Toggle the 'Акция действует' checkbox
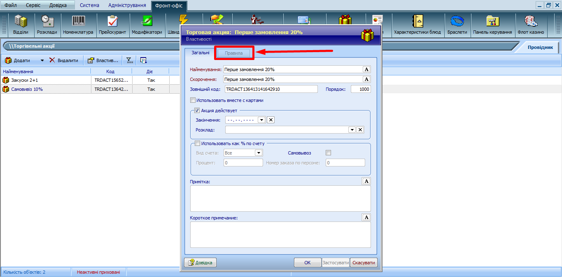Image resolution: width=562 pixels, height=277 pixels. point(197,111)
